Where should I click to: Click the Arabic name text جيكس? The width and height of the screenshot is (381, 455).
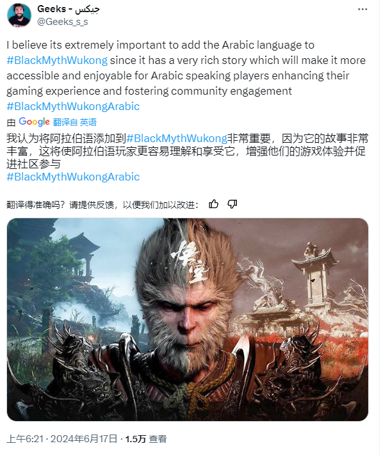click(87, 10)
